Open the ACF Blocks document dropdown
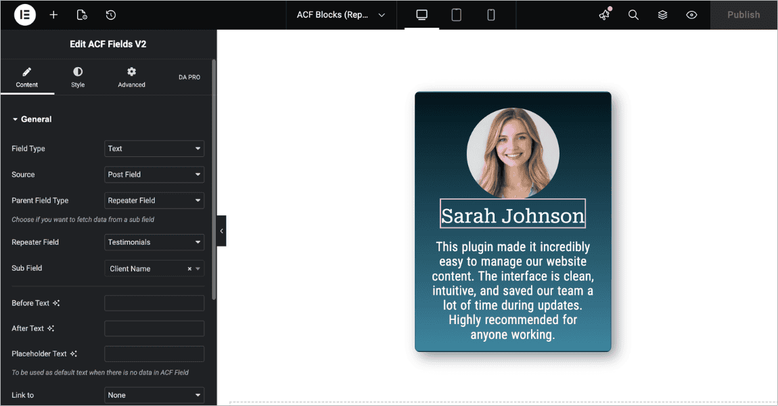This screenshot has width=778, height=406. (341, 15)
